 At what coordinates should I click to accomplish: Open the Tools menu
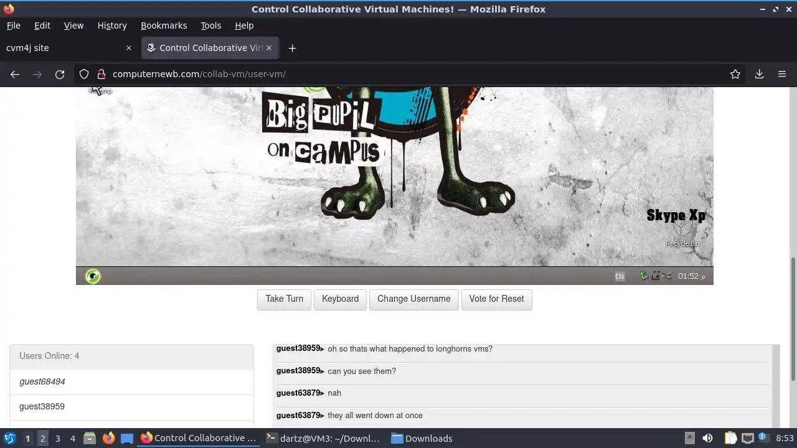210,26
